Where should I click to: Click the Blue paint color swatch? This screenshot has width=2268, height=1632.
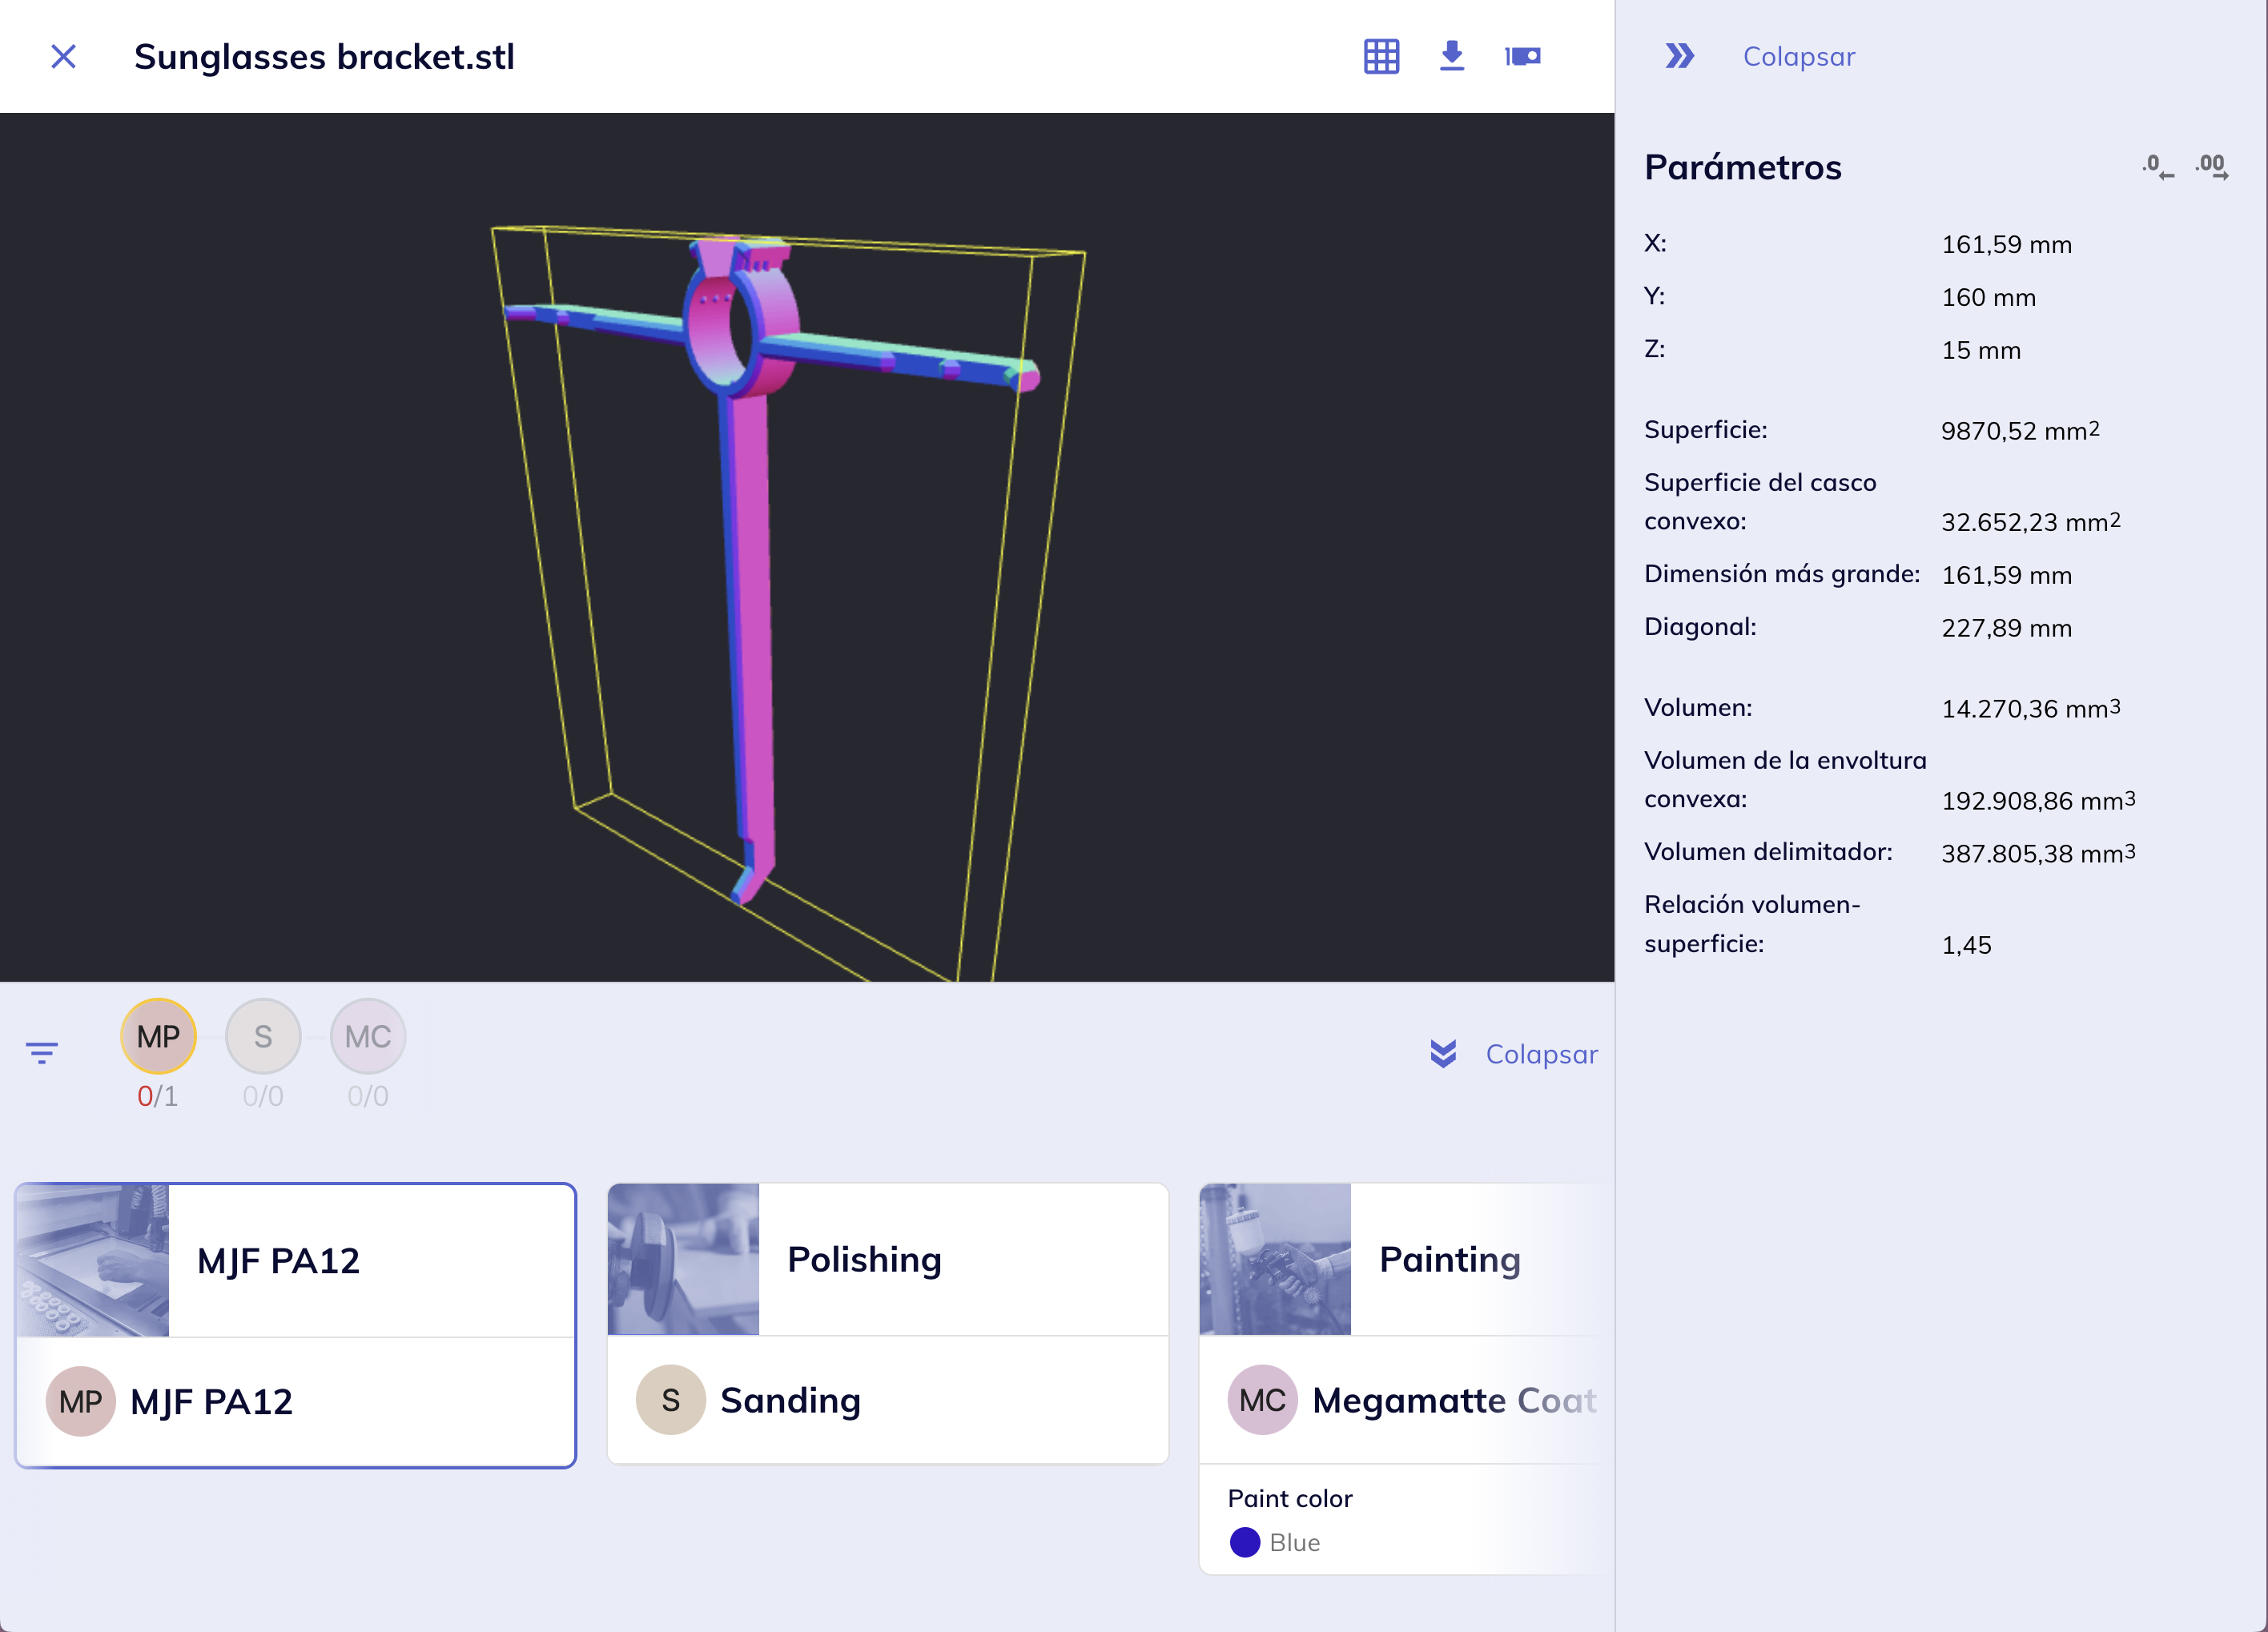click(x=1245, y=1542)
